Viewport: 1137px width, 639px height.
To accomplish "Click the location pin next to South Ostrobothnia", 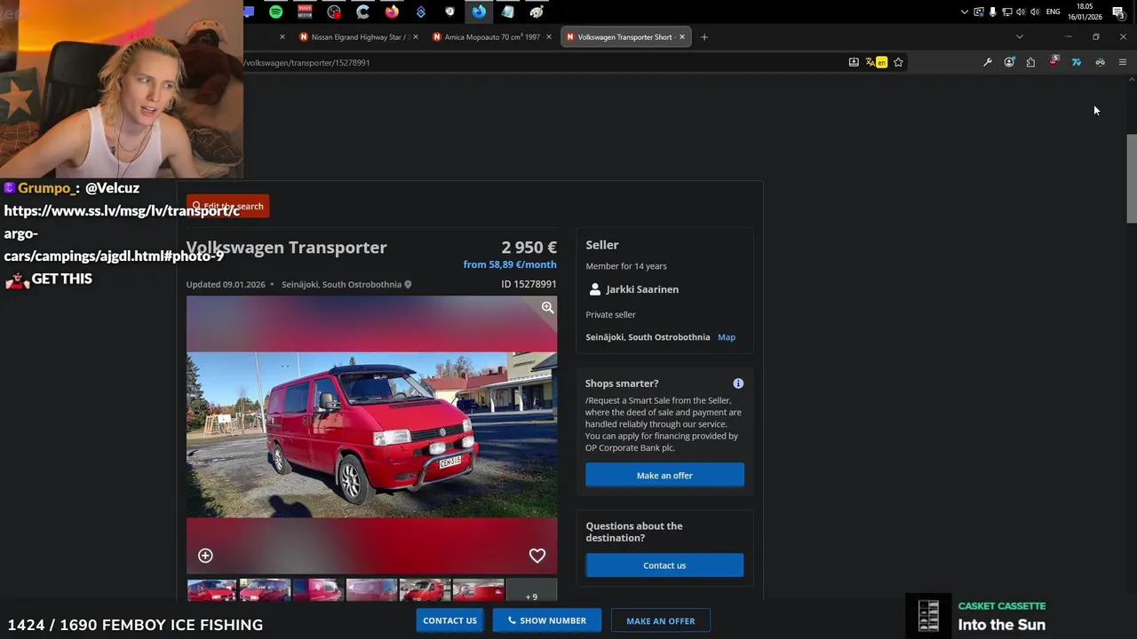I will [x=409, y=285].
